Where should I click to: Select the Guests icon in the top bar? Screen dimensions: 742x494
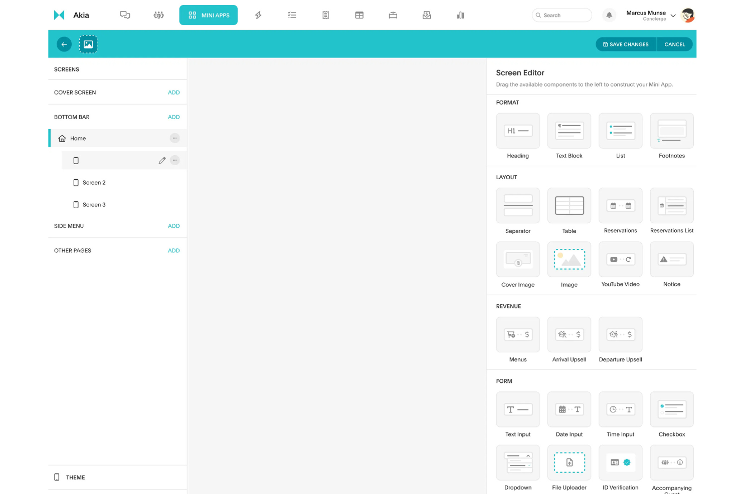158,15
